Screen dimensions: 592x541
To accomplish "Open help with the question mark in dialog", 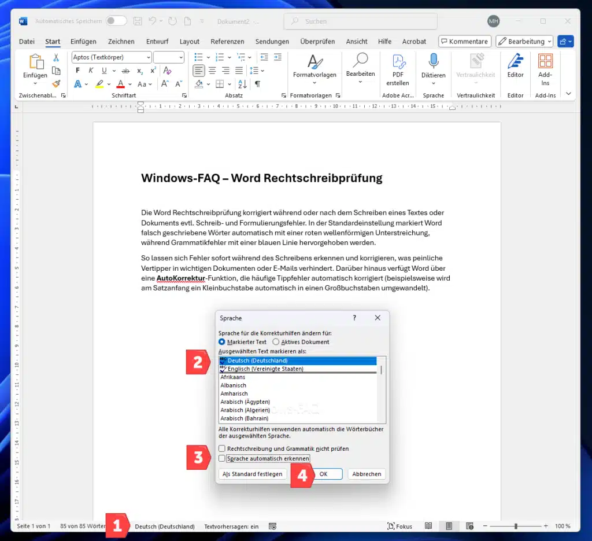I will [x=354, y=318].
